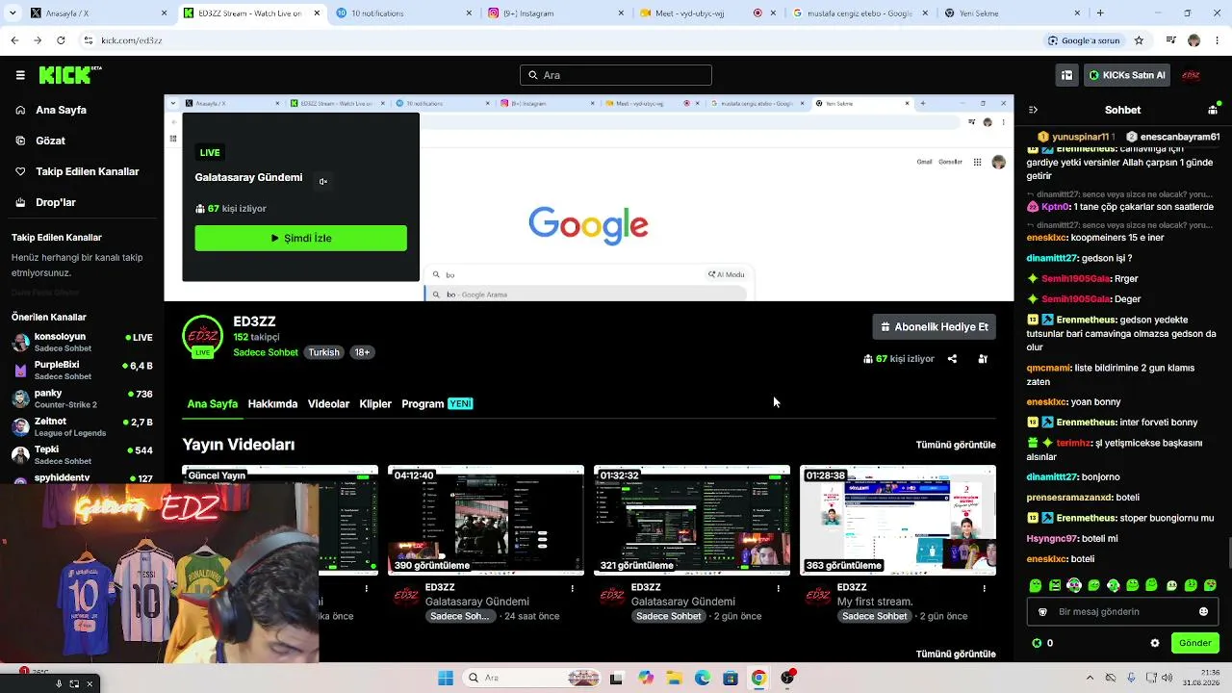Switch to the Klipler tab

point(375,404)
